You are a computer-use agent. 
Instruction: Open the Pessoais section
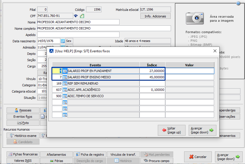[x=23, y=110]
